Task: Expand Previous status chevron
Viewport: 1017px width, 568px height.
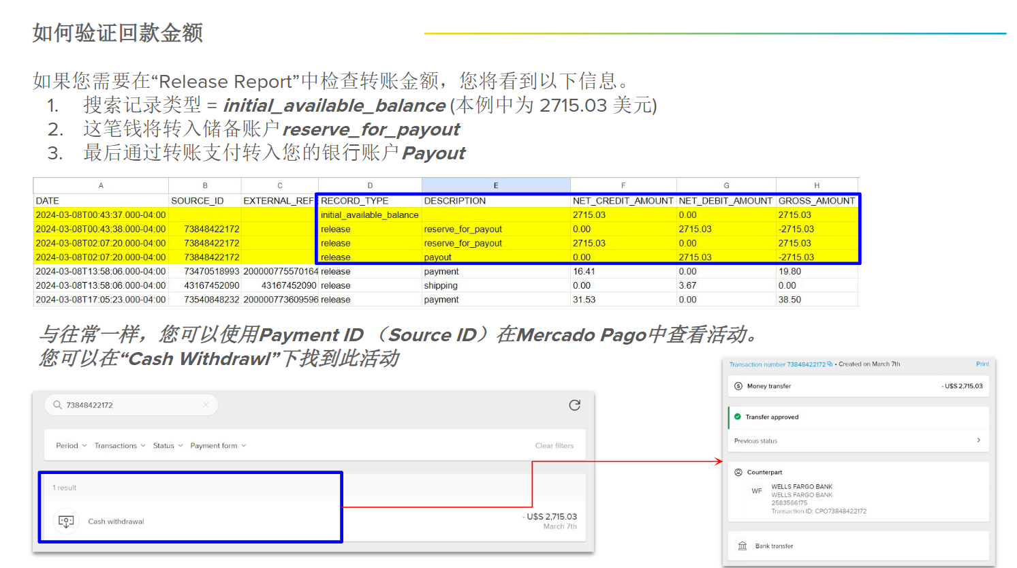Action: tap(979, 441)
